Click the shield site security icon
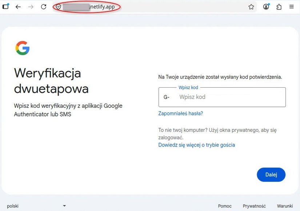300x211 pixels. coord(58,7)
